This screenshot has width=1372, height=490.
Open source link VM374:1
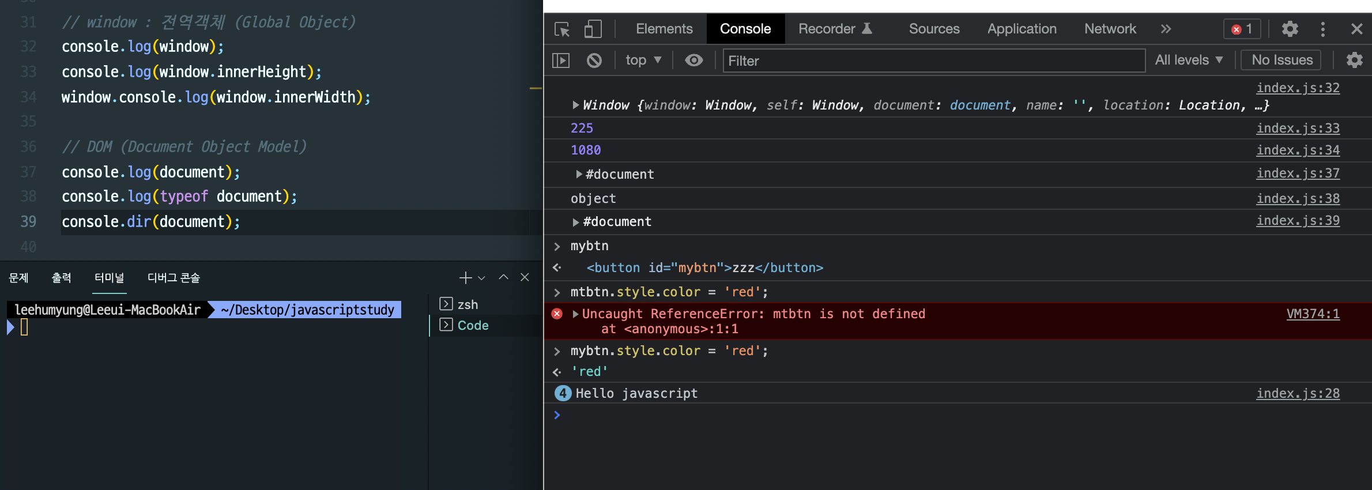point(1313,314)
